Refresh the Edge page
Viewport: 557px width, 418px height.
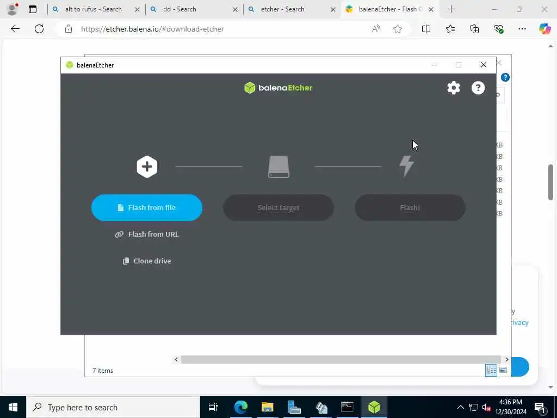[39, 29]
